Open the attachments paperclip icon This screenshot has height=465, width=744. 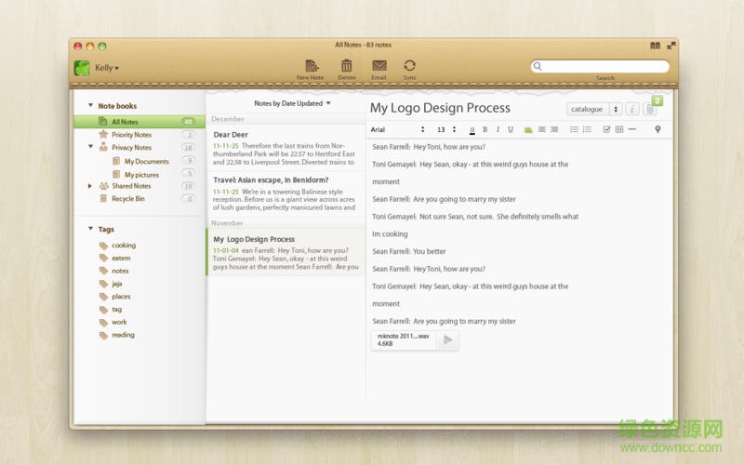(x=651, y=109)
